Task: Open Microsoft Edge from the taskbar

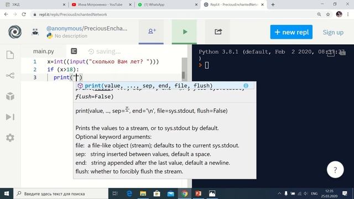Action: click(129, 193)
